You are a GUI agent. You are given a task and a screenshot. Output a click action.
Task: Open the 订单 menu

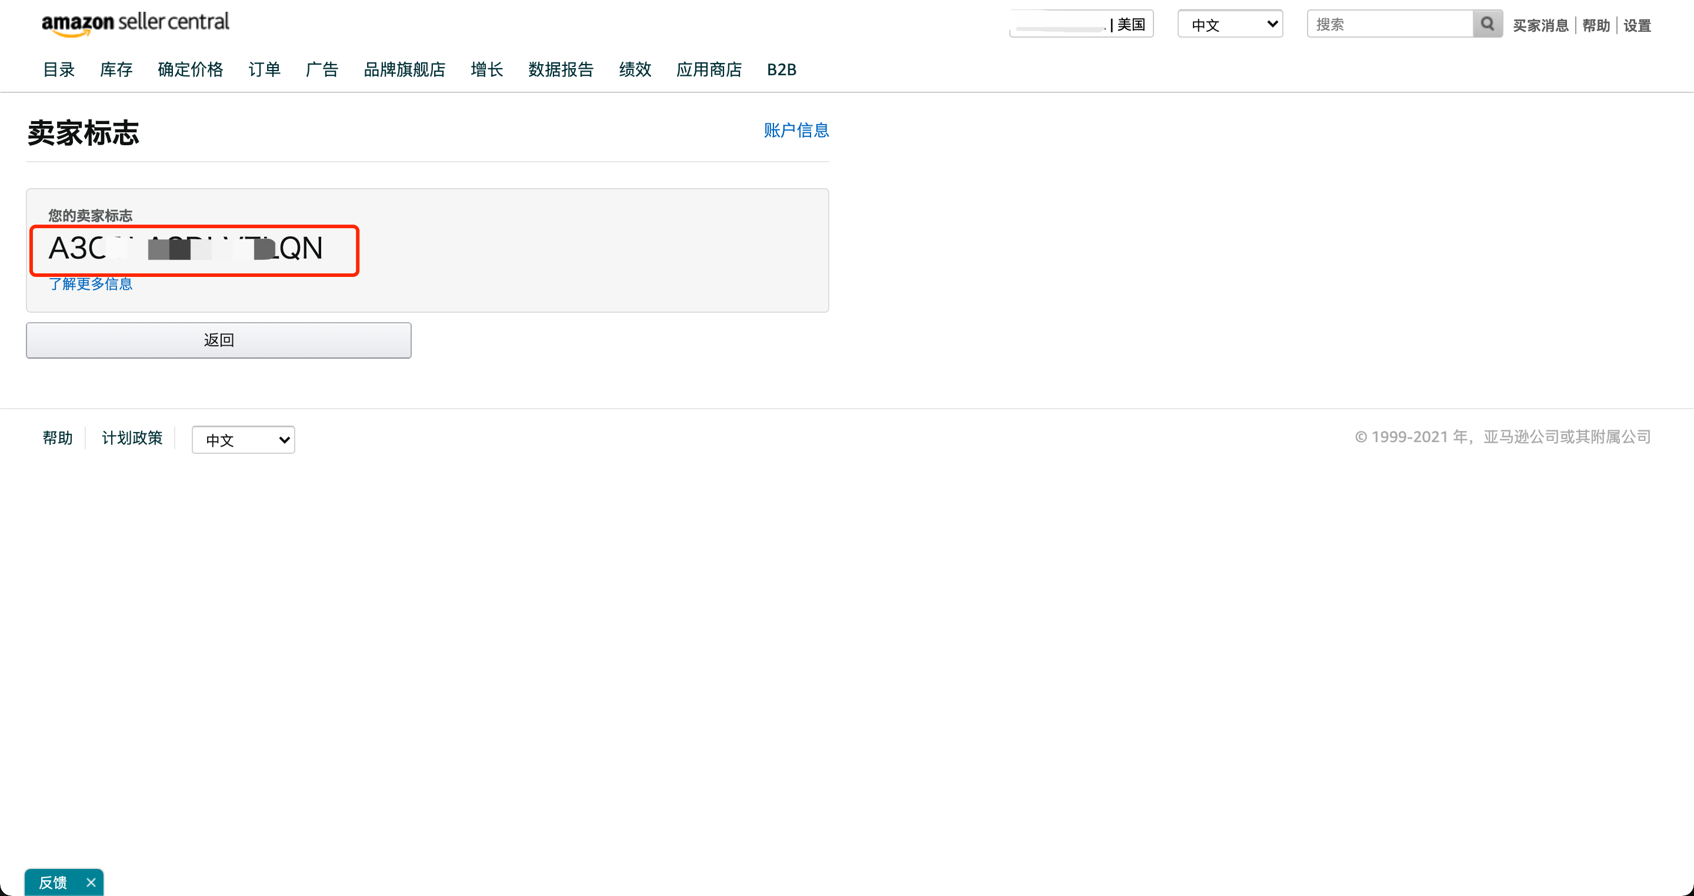click(264, 70)
